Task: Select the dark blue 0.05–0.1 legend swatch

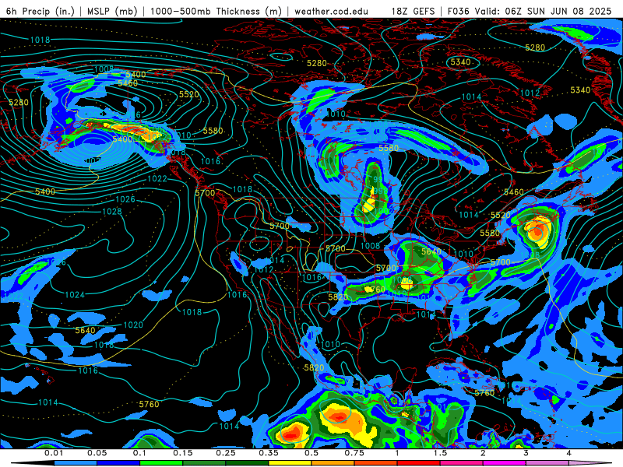Action: point(118,463)
